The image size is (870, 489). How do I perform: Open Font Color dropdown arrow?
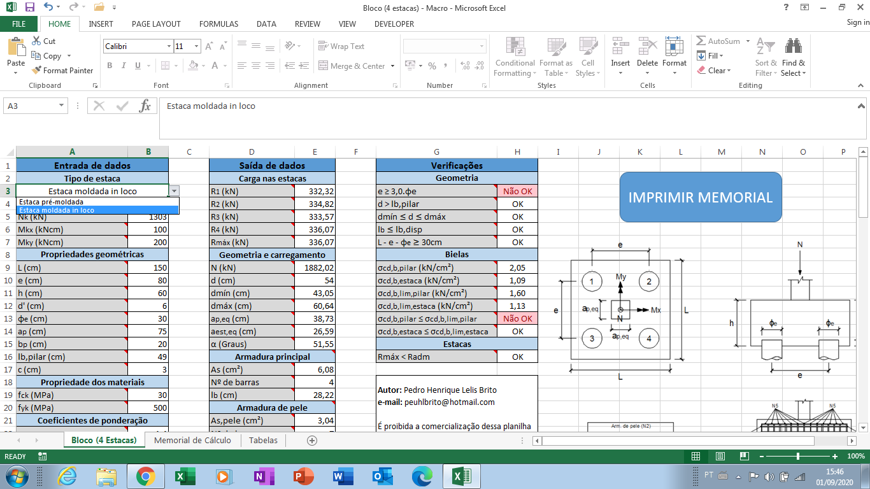[225, 66]
